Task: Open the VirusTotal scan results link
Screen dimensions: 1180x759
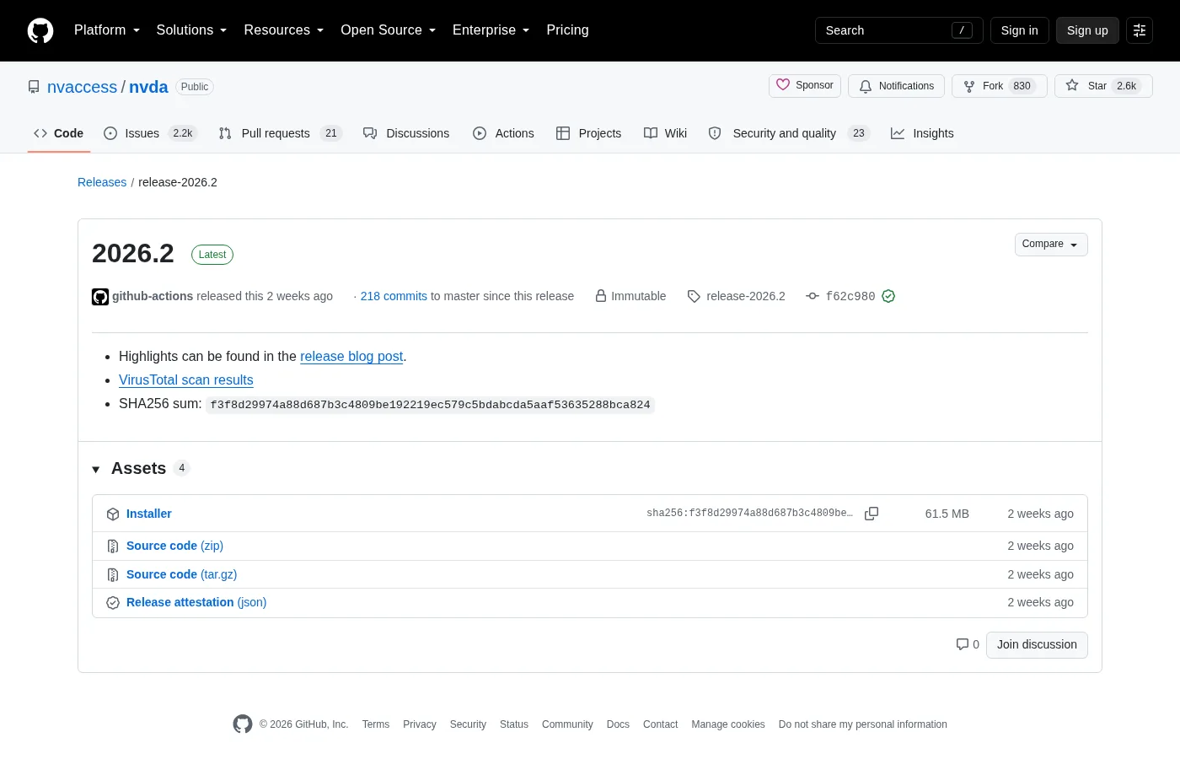Action: (x=186, y=380)
